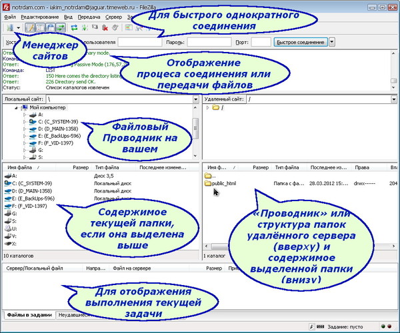Click remote list horizontal scrollbar right arrow
Image resolution: width=400 pixels, height=333 pixels.
(393, 246)
